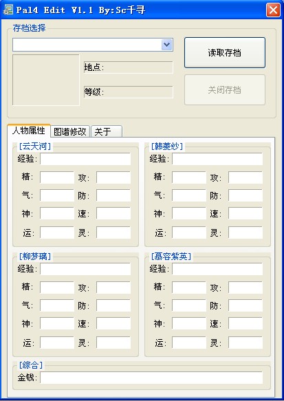The height and width of the screenshot is (401, 284).
Task: Click the 读取存档 button
Action: (x=225, y=53)
